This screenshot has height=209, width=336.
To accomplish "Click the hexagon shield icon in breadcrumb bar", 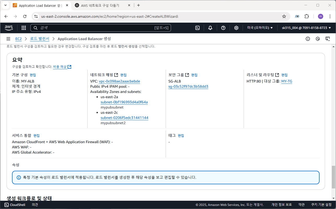I will 318,39.
